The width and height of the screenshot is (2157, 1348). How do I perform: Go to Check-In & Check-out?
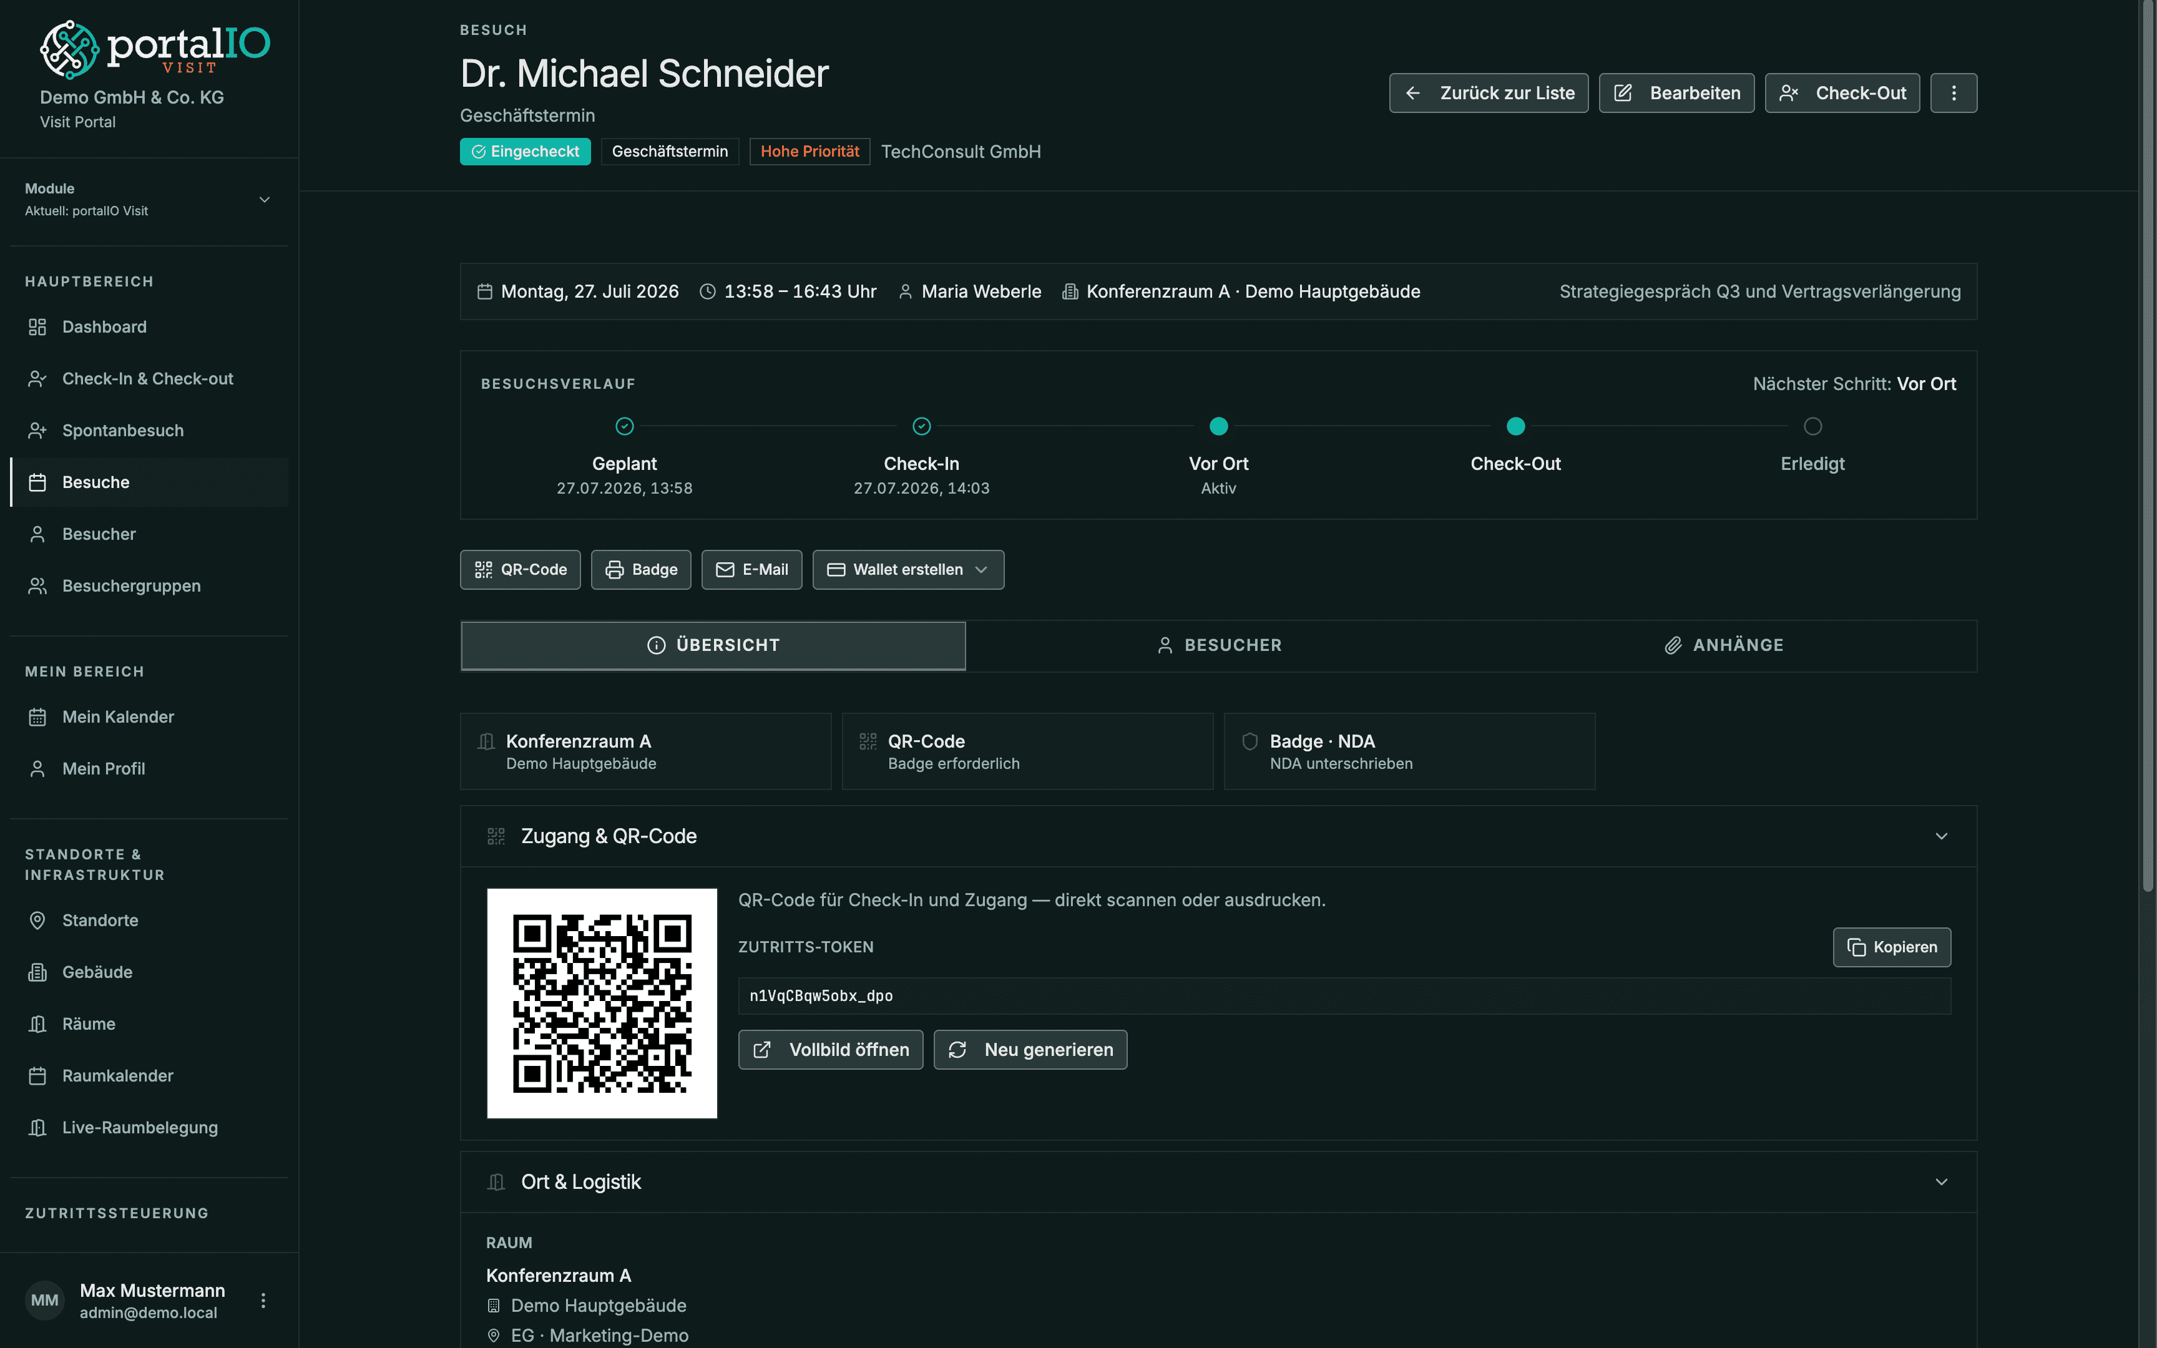coord(149,379)
